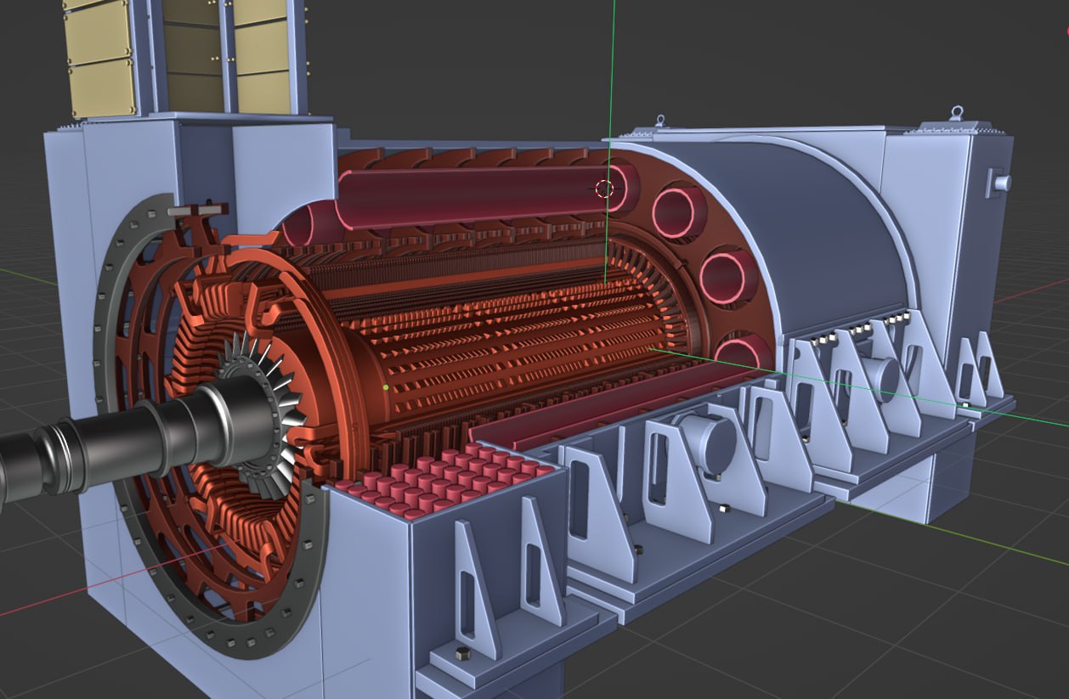
Task: Click the topmost pink-rimmed circular tube end
Action: [677, 212]
